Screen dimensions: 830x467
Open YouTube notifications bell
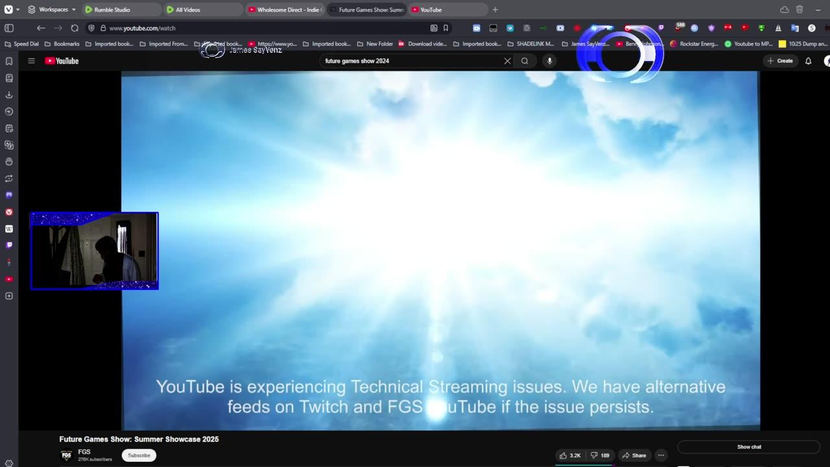pyautogui.click(x=808, y=61)
